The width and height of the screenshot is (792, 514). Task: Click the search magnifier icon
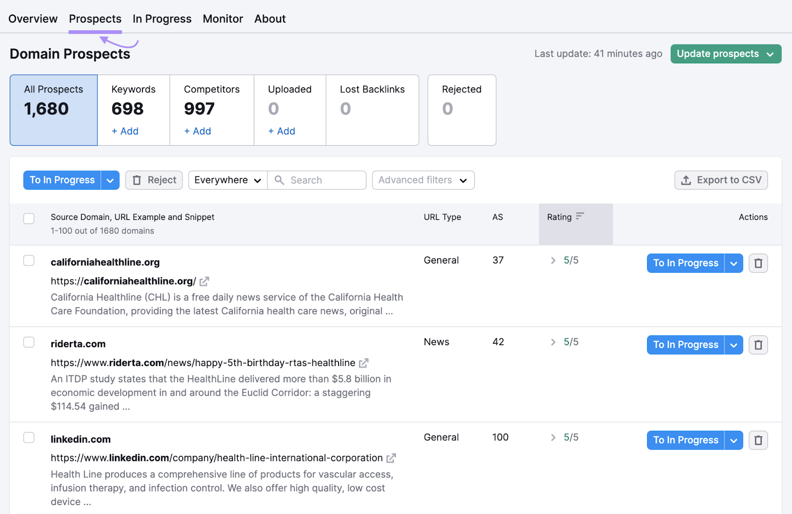[x=280, y=180]
